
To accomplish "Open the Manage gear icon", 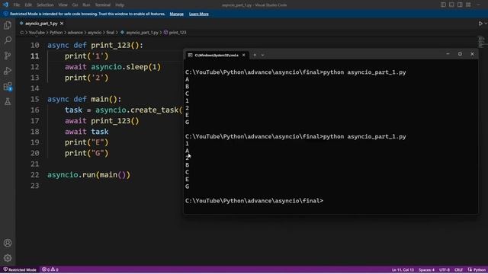I will (8, 258).
